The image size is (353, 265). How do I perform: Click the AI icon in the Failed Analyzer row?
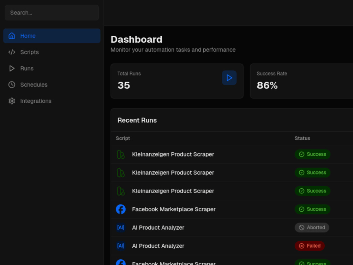click(121, 246)
